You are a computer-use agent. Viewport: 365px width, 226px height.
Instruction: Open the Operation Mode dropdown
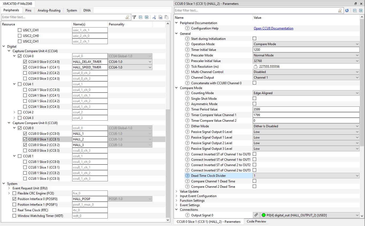(306, 44)
